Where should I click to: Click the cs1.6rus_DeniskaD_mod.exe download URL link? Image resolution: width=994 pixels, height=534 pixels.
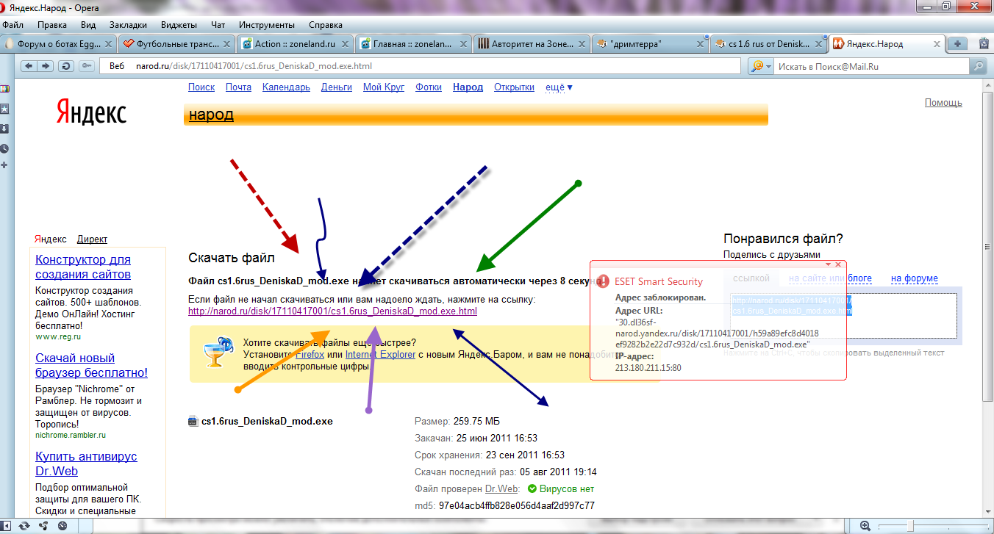point(332,311)
